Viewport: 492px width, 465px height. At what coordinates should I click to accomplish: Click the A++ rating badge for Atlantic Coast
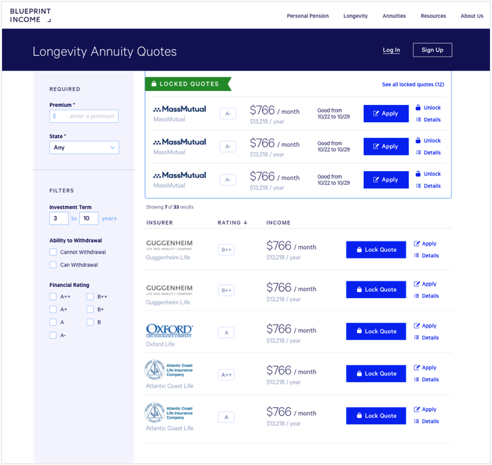(x=226, y=375)
